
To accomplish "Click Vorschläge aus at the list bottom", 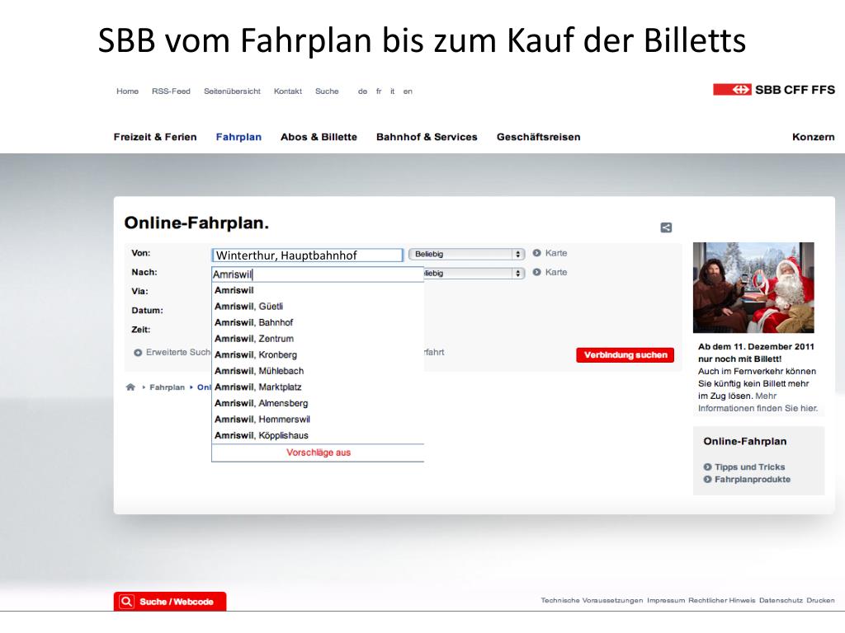I will tap(319, 452).
